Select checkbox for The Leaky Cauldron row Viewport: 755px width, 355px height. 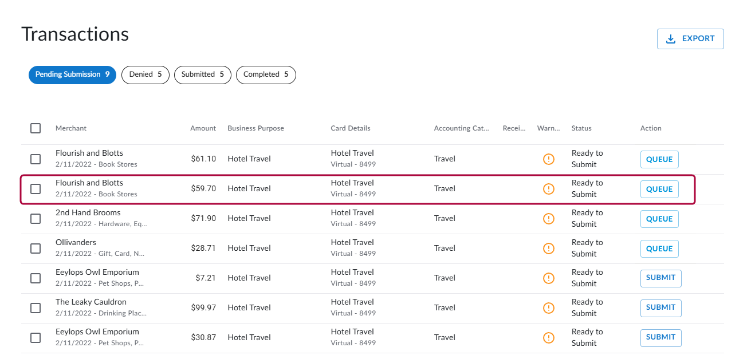(x=36, y=308)
